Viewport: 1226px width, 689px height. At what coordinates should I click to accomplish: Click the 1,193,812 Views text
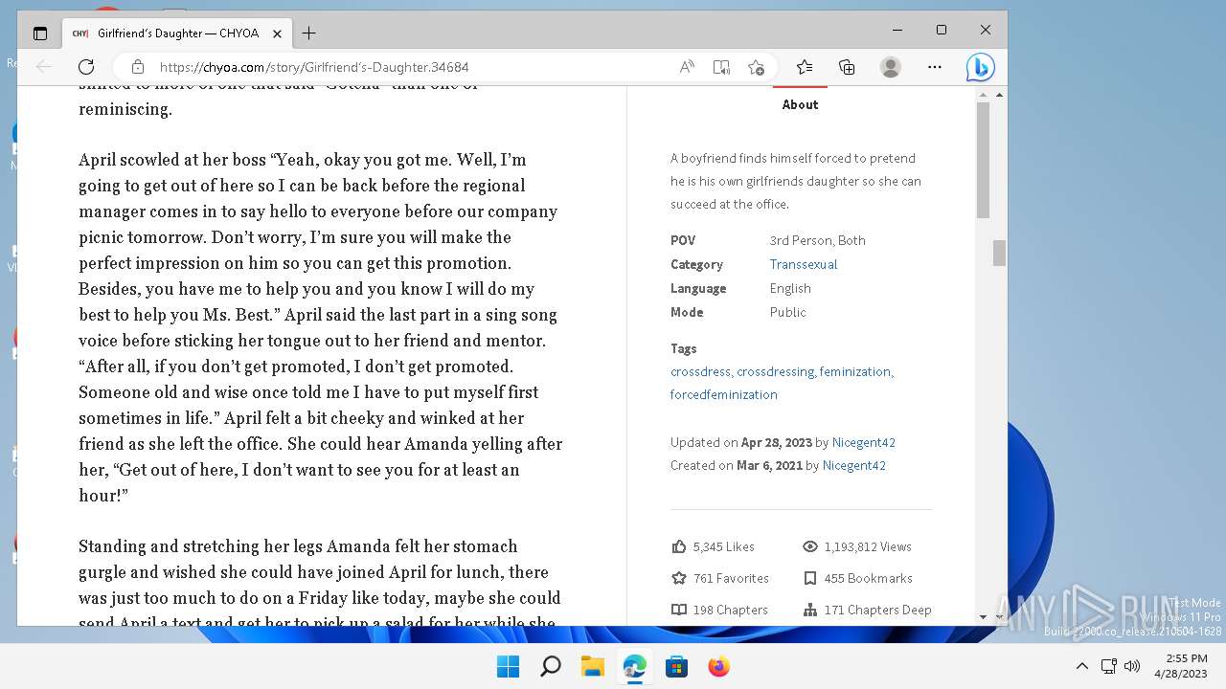pyautogui.click(x=868, y=546)
